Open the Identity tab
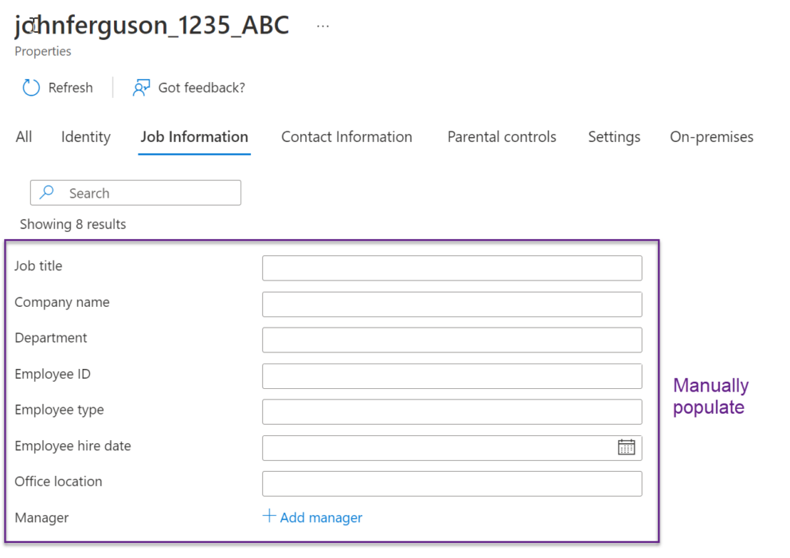Viewport: 790px width, 558px height. 85,137
